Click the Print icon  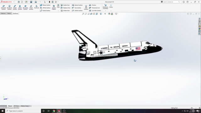pyautogui.click(x=35, y=2)
